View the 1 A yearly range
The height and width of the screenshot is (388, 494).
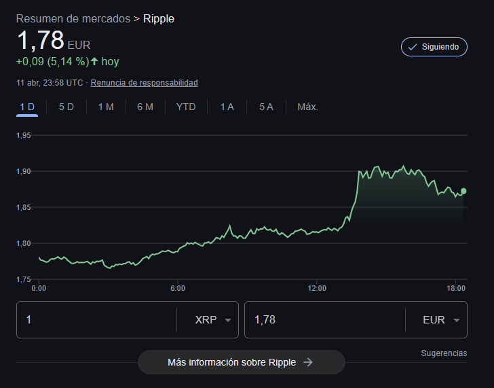[227, 107]
